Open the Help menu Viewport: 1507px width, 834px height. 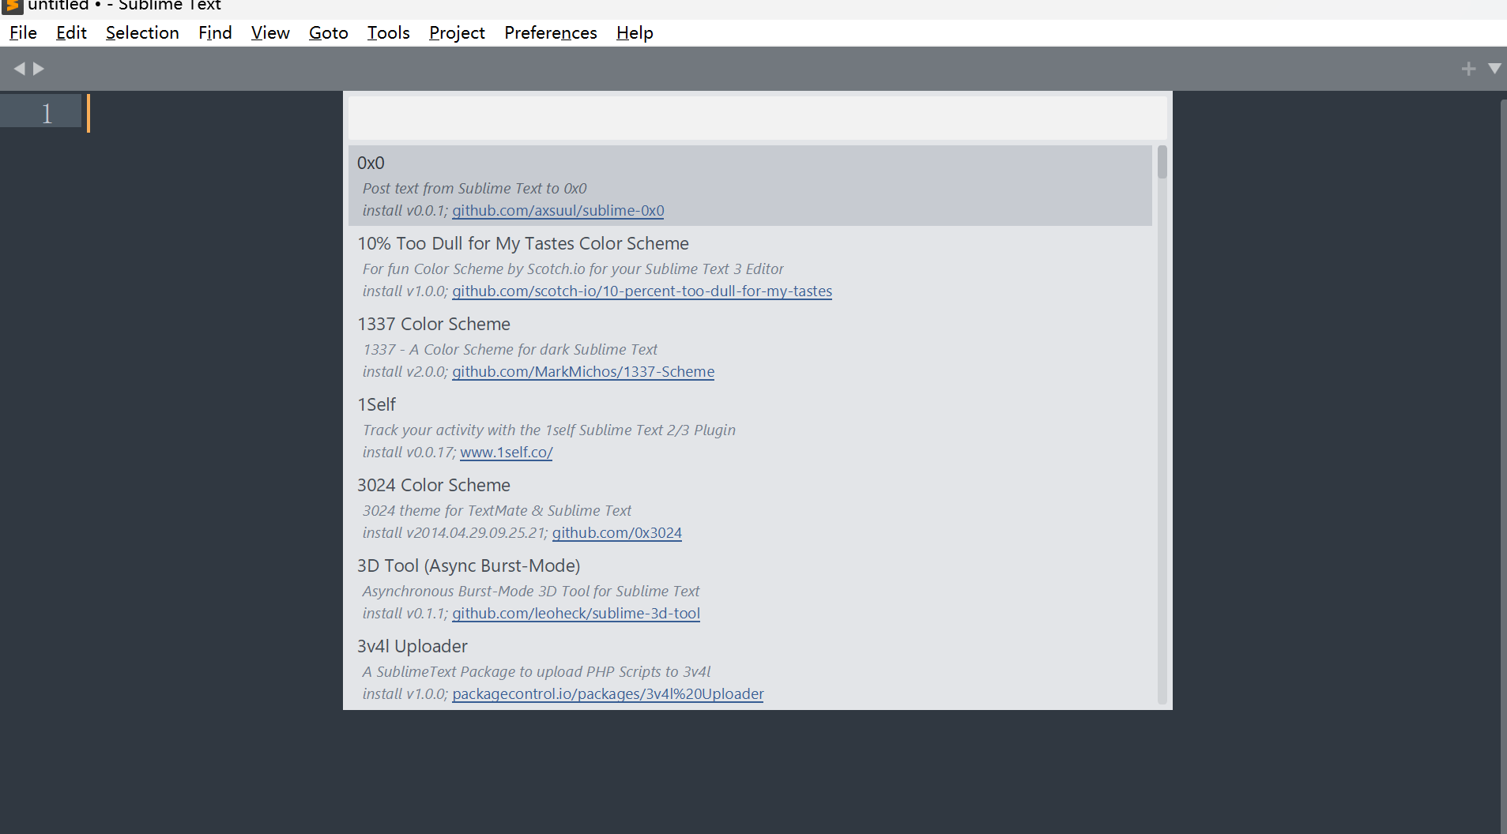(x=635, y=33)
